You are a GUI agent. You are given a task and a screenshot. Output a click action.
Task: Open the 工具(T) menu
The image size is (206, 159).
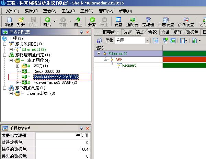(x=87, y=11)
